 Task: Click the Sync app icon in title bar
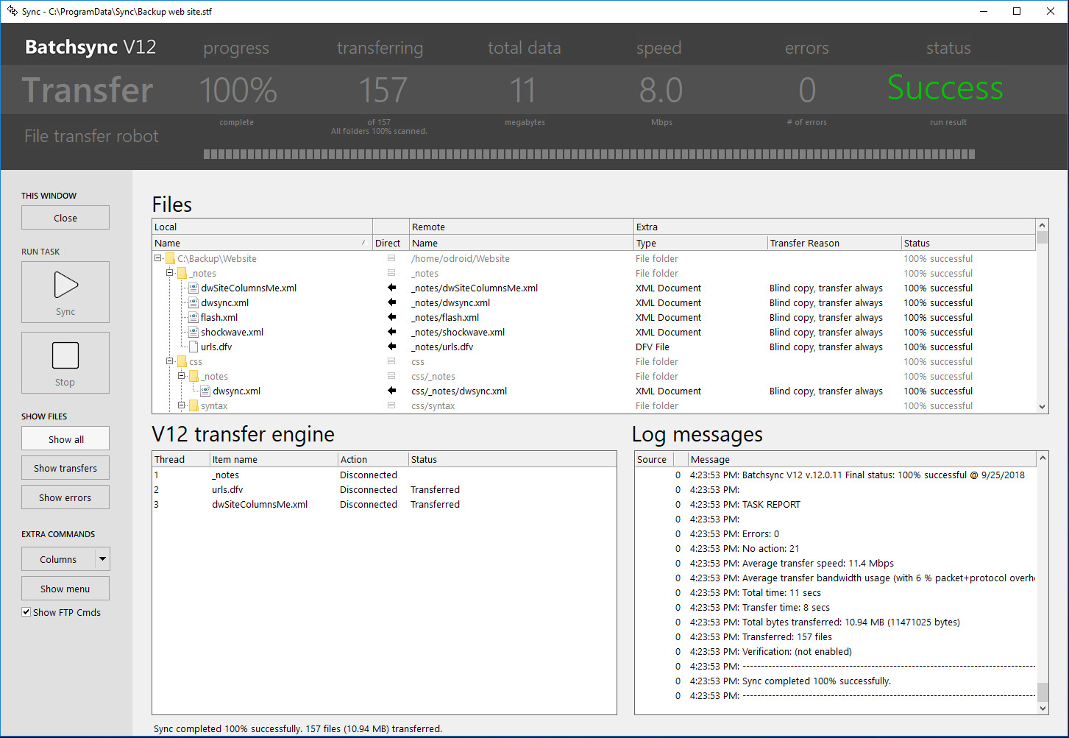coord(13,11)
